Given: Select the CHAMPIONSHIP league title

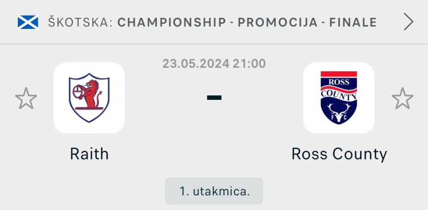Looking at the screenshot, I should pyautogui.click(x=172, y=22).
